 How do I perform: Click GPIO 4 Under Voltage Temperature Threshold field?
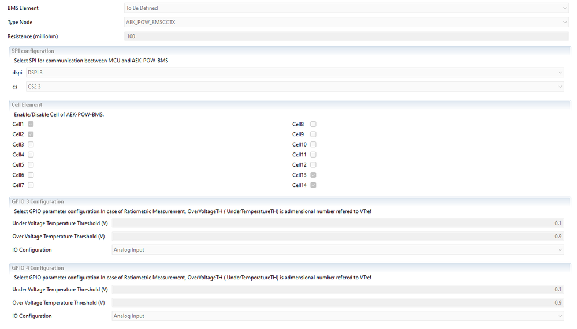pos(338,290)
